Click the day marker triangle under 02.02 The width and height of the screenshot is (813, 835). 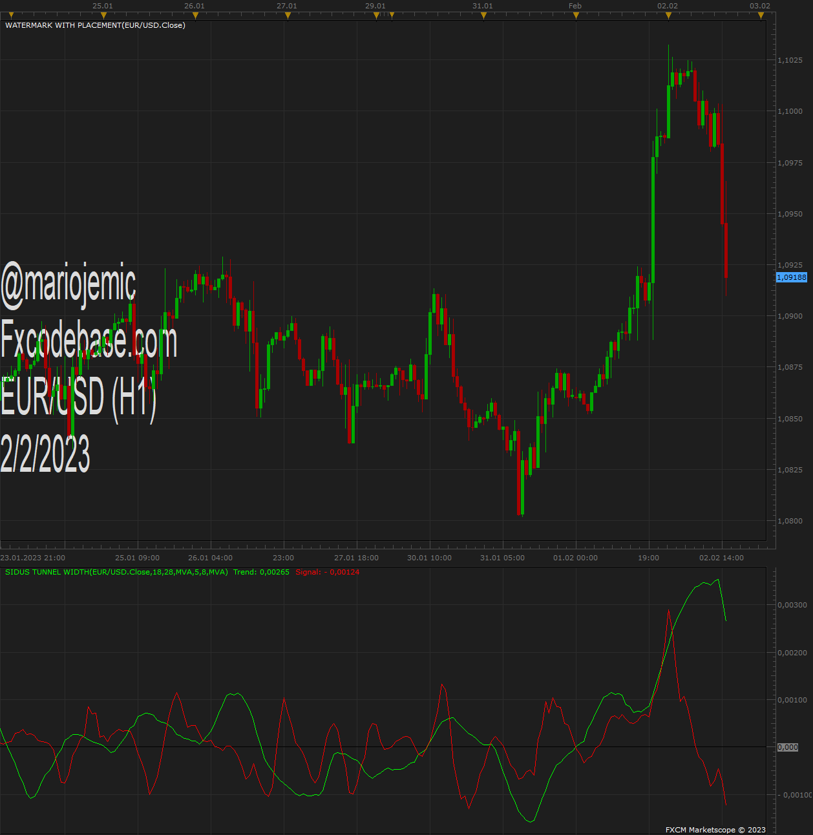point(669,16)
